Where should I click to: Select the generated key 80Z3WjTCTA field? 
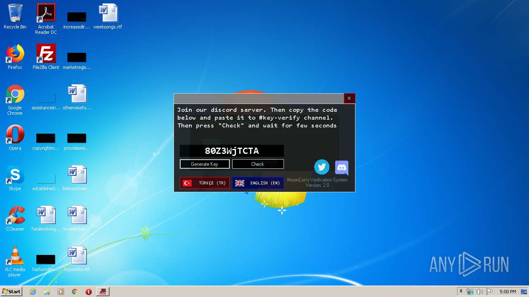coord(232,151)
